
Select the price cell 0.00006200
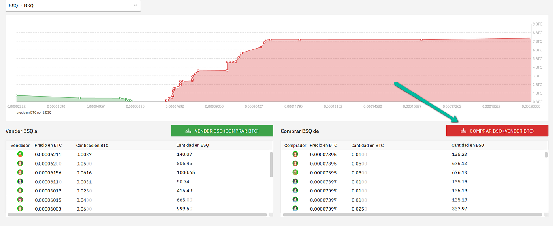point(48,164)
